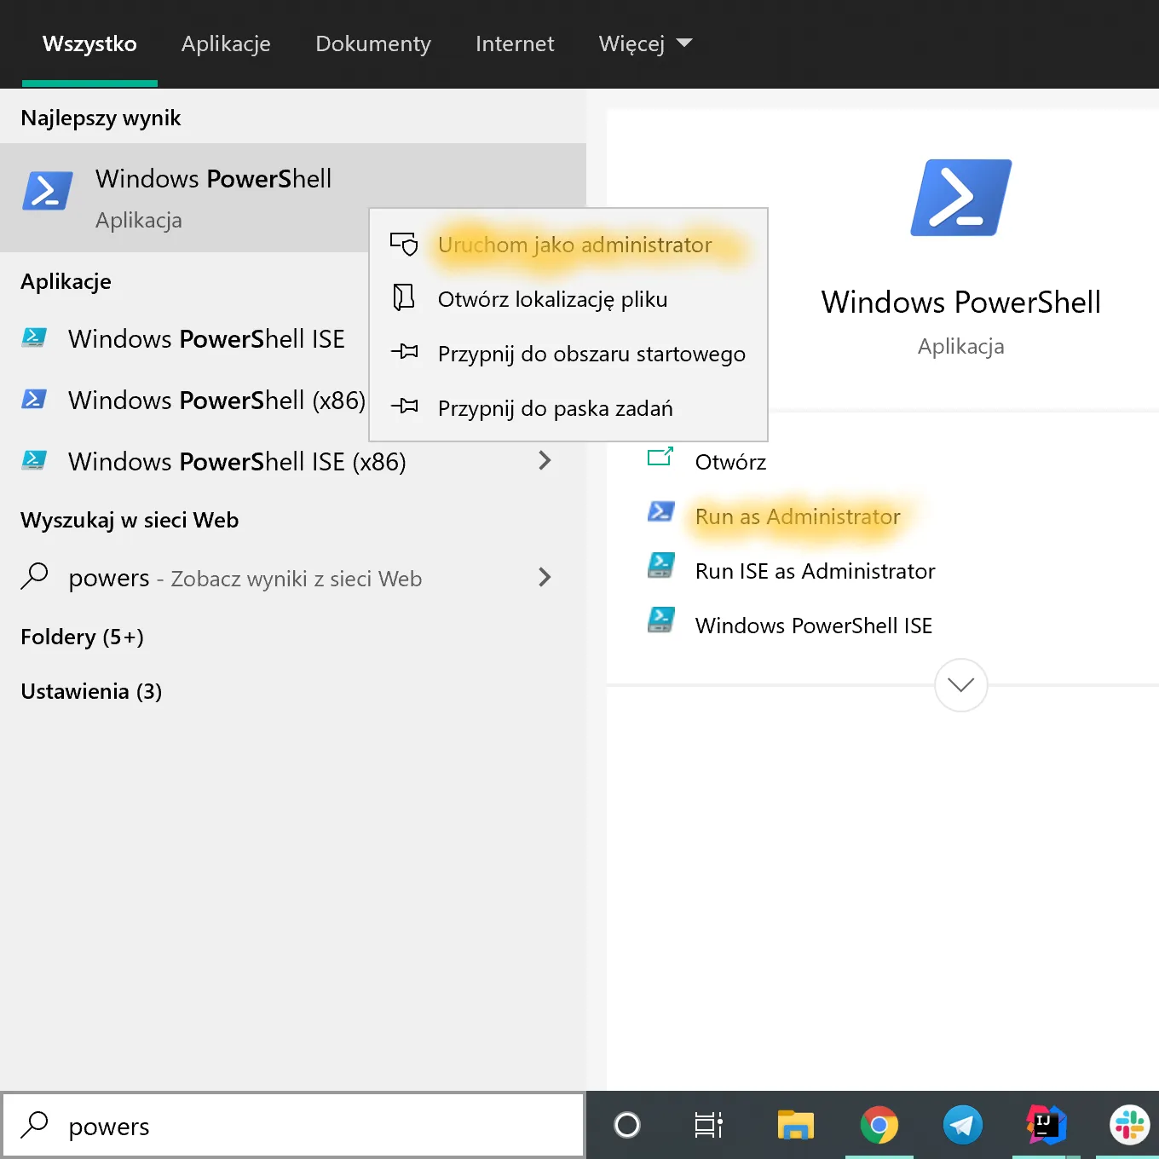Image resolution: width=1159 pixels, height=1159 pixels.
Task: Click the Windows PowerShell ISE app icon
Action: 34,337
